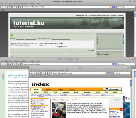The height and width of the screenshot is (118, 136).
Task: Click RSS badge in tutorial.hu address bar
Action: (x=113, y=7)
